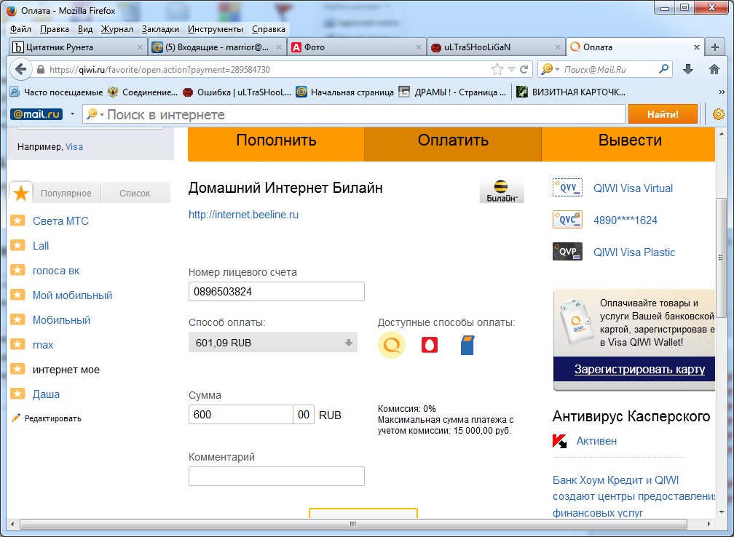Viewport: 734px width, 537px height.
Task: Switch to the uLTraSHooLiGaN tab
Action: (496, 47)
